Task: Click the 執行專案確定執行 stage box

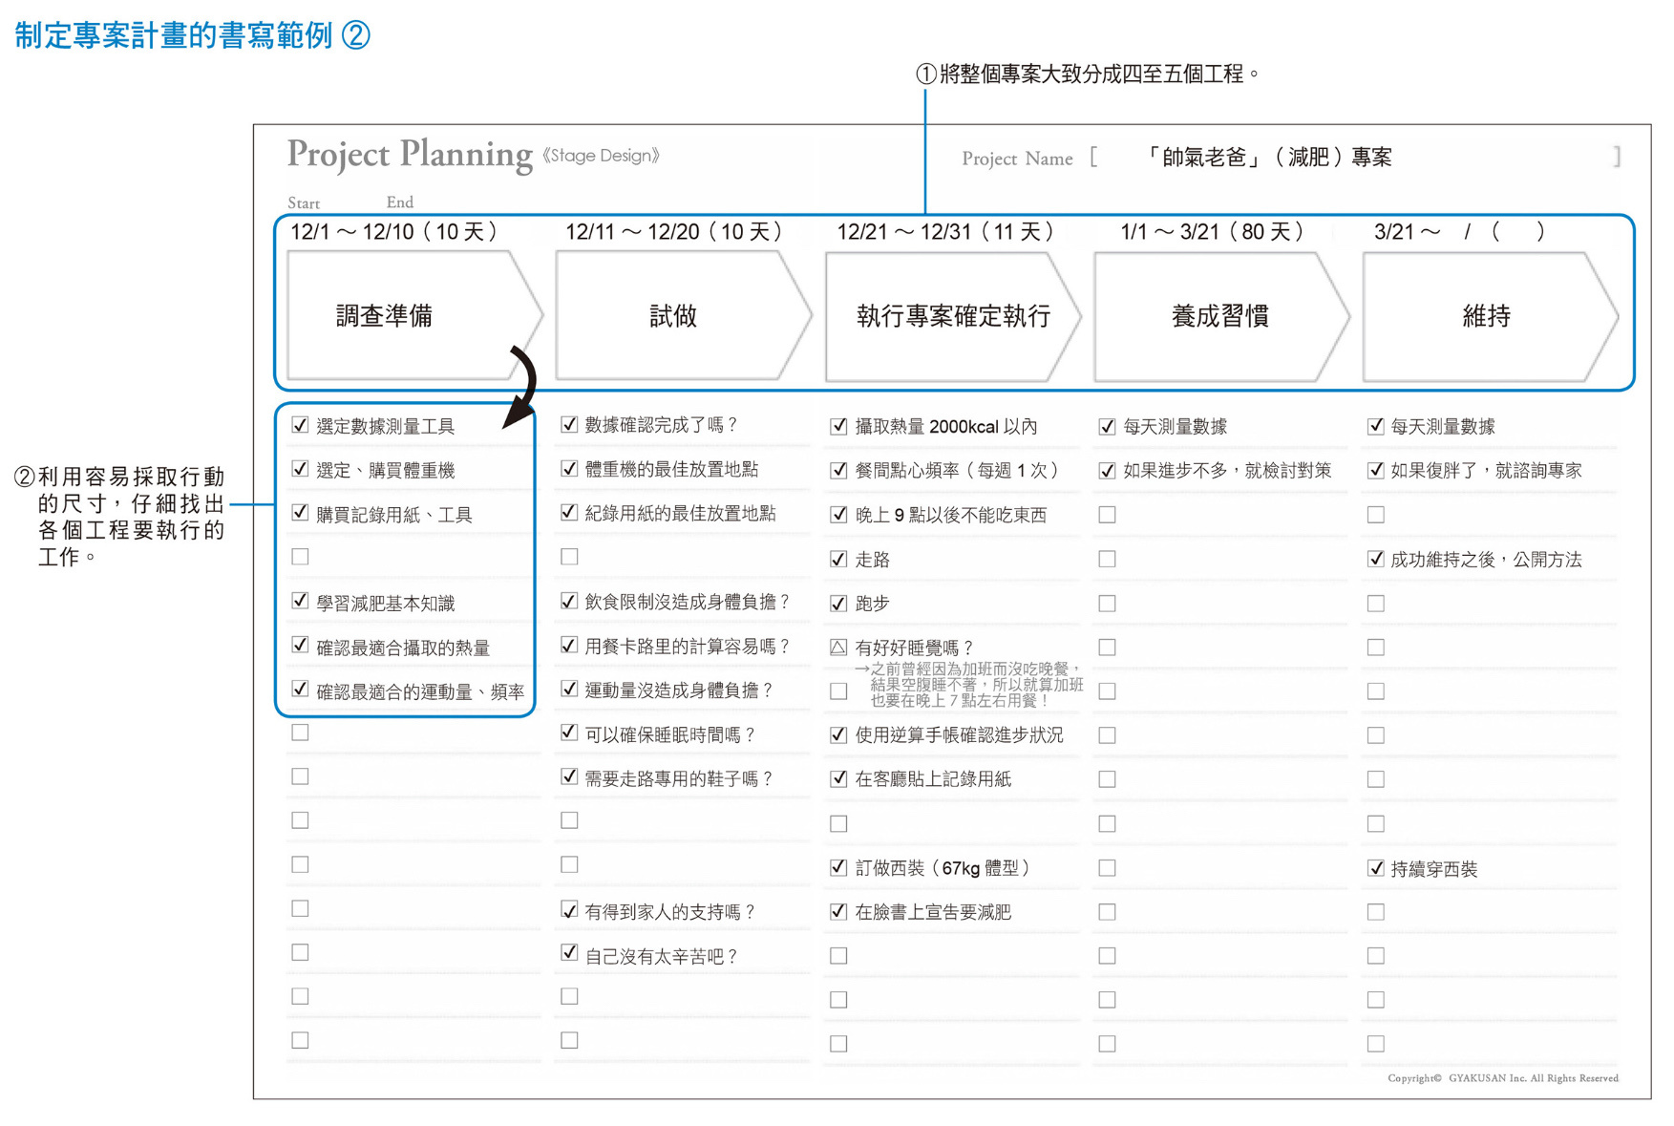Action: [x=951, y=316]
